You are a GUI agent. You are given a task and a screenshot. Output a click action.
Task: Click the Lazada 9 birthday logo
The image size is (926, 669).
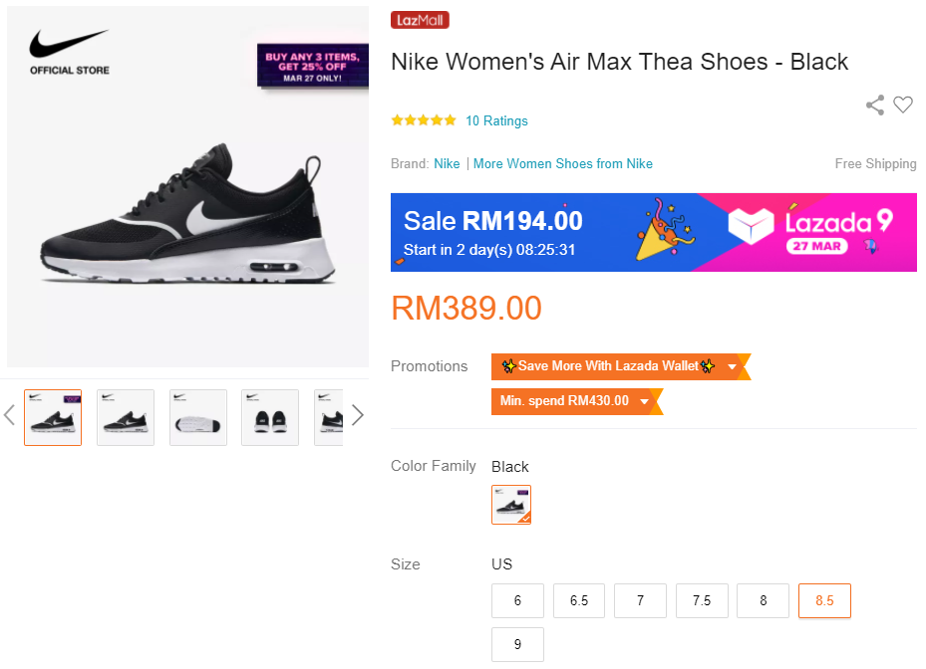(x=809, y=230)
